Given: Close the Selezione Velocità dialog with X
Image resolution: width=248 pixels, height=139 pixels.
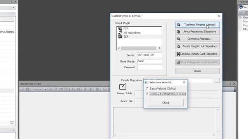Looking at the screenshot, I should 184,82.
